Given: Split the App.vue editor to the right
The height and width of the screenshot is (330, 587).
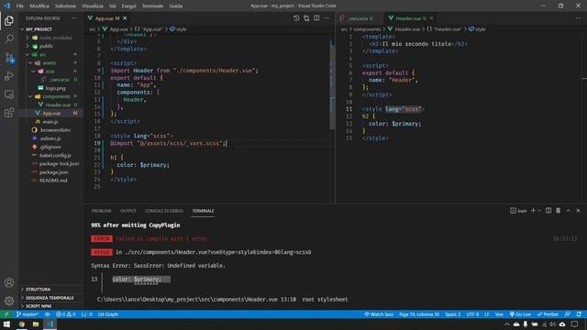Looking at the screenshot, I should click(x=316, y=18).
